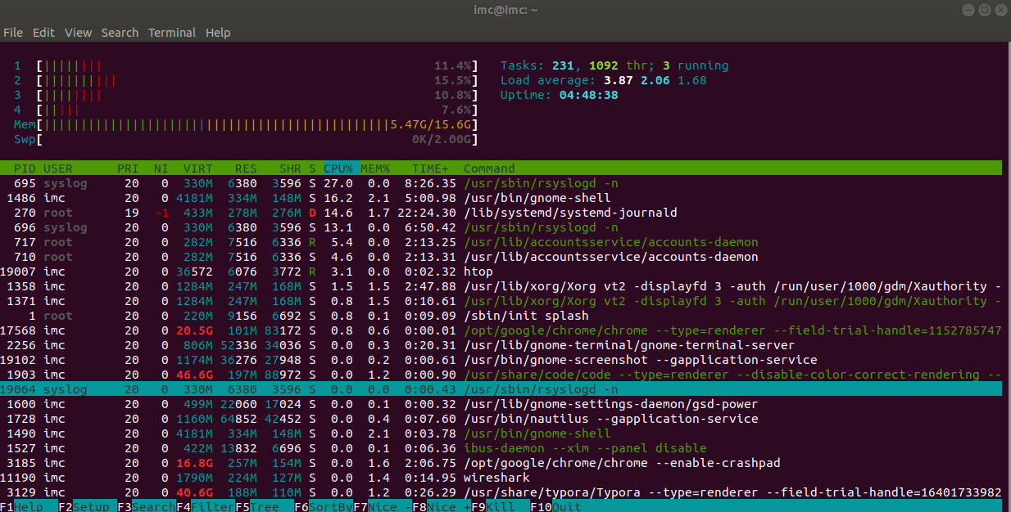
Task: Click the CPU 4 usage meter
Action: (246, 110)
